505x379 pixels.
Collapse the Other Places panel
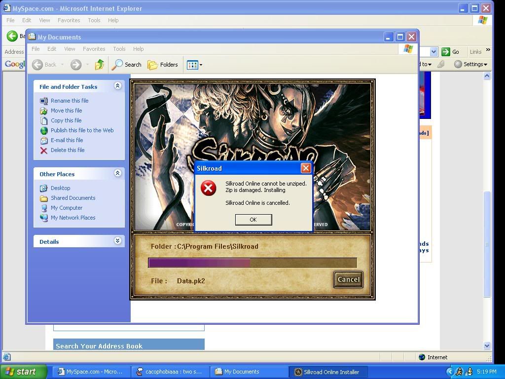point(117,173)
